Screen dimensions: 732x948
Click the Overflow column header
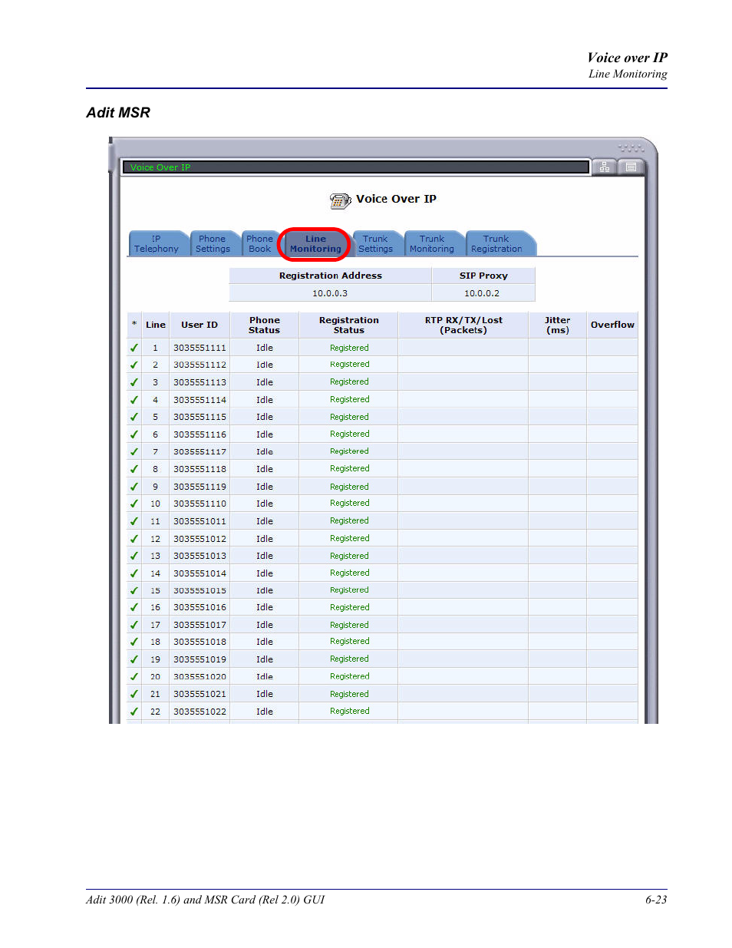pos(612,325)
